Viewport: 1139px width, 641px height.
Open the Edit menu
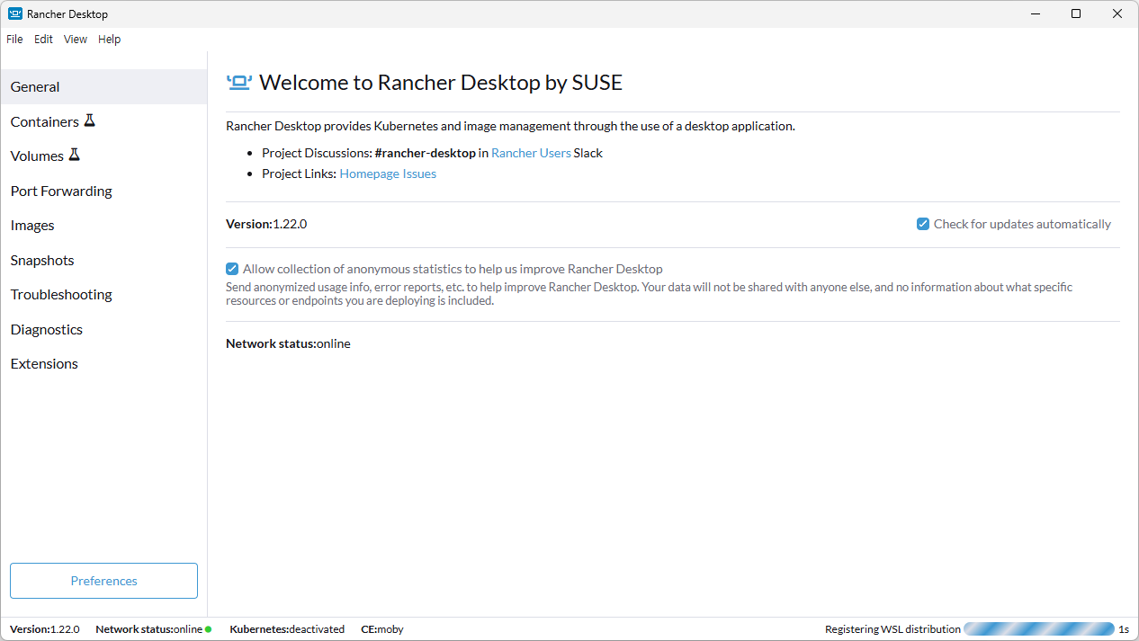tap(43, 40)
